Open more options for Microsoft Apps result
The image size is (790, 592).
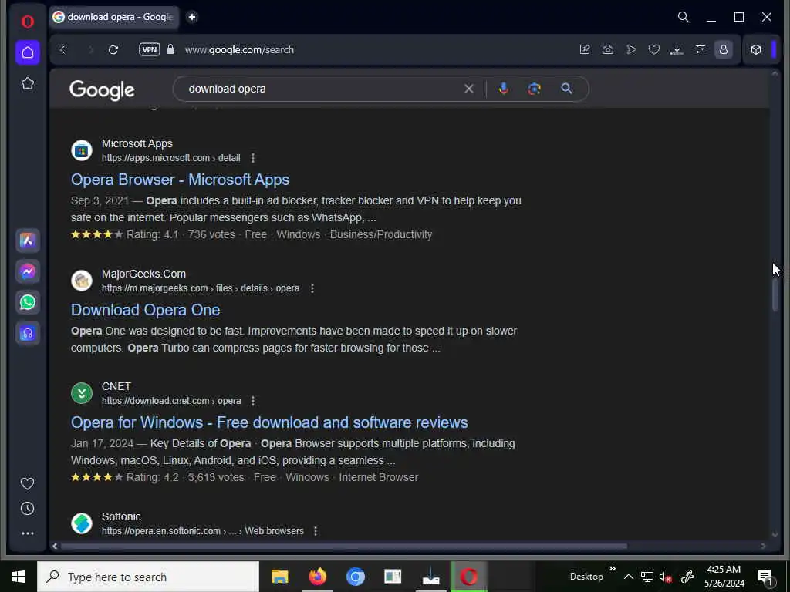pyautogui.click(x=253, y=158)
